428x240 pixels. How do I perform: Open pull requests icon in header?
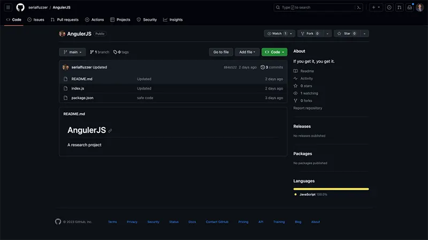(x=399, y=7)
